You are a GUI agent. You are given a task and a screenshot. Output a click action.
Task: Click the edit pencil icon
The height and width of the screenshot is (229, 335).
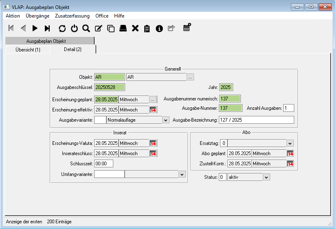point(98,28)
